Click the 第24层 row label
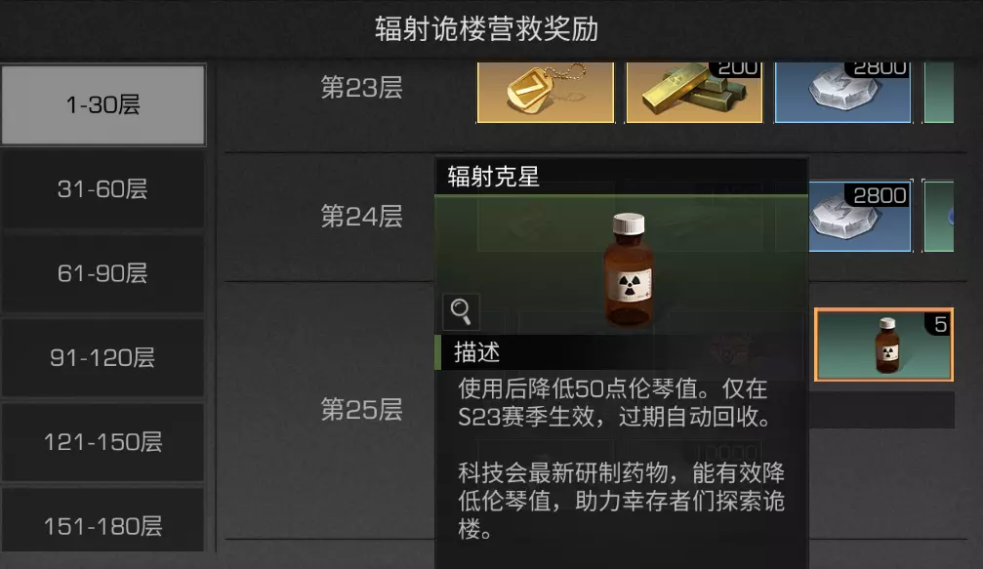 [x=362, y=217]
